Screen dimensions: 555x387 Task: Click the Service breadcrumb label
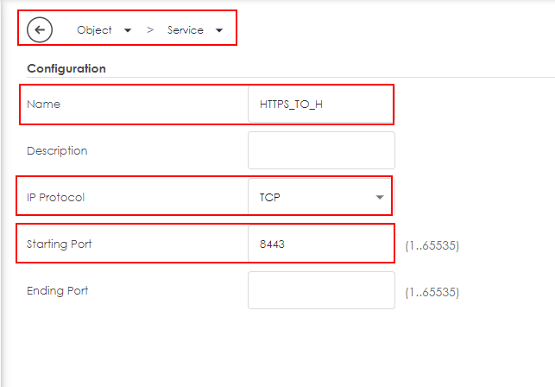point(186,30)
